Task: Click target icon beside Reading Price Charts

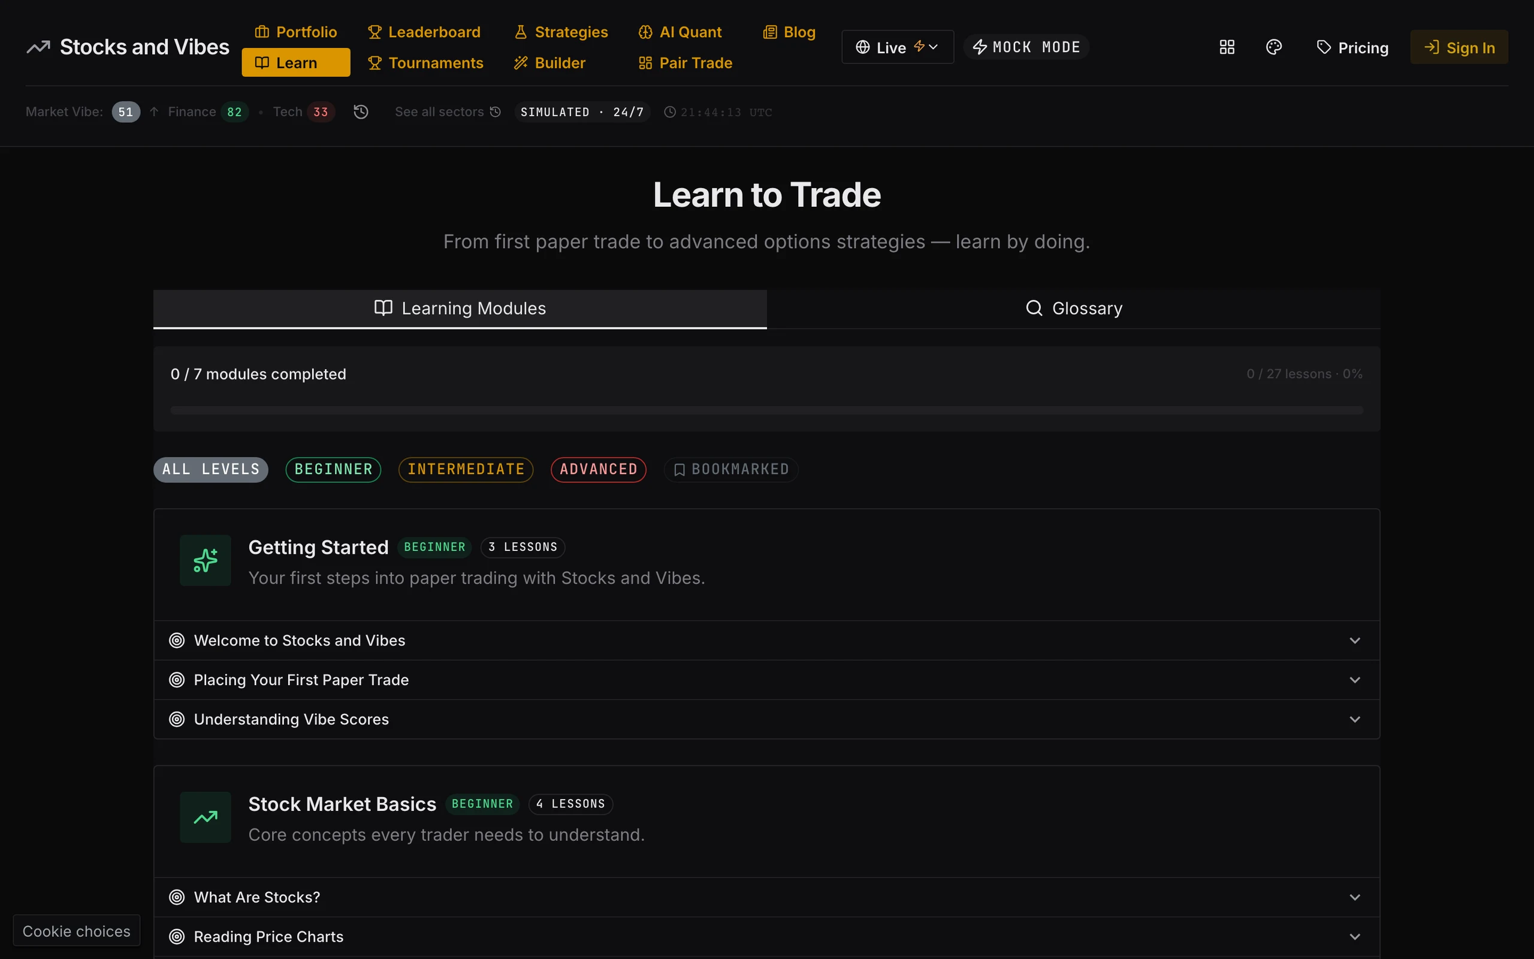Action: click(x=177, y=936)
